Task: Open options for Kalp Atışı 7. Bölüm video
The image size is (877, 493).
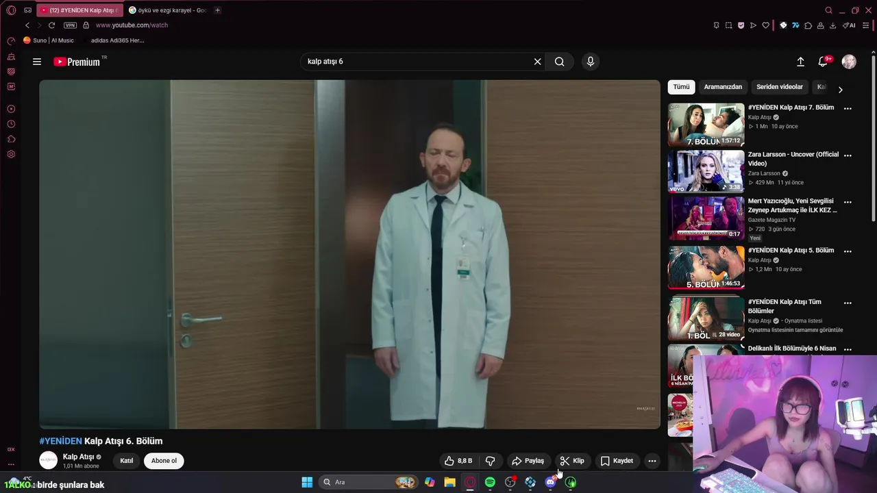Action: pos(848,108)
